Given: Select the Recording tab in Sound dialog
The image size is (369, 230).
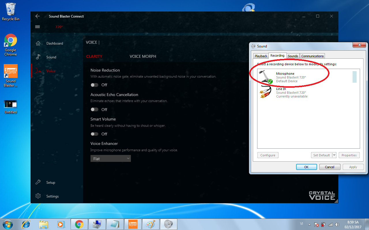Looking at the screenshot, I should pyautogui.click(x=277, y=55).
